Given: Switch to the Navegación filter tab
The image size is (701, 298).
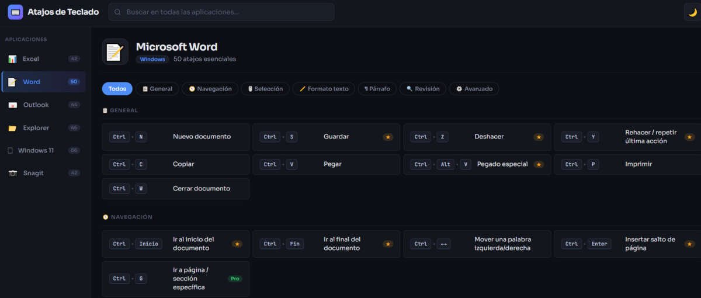Looking at the screenshot, I should point(210,89).
